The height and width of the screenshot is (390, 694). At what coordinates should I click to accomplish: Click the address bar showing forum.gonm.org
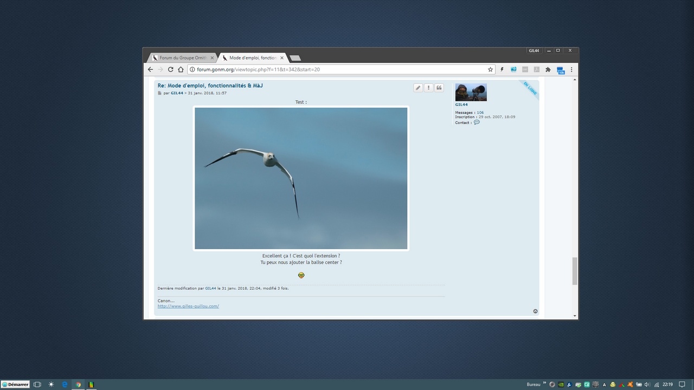336,69
